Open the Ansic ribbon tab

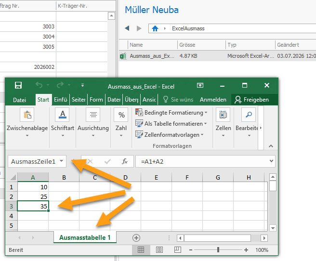pos(149,100)
